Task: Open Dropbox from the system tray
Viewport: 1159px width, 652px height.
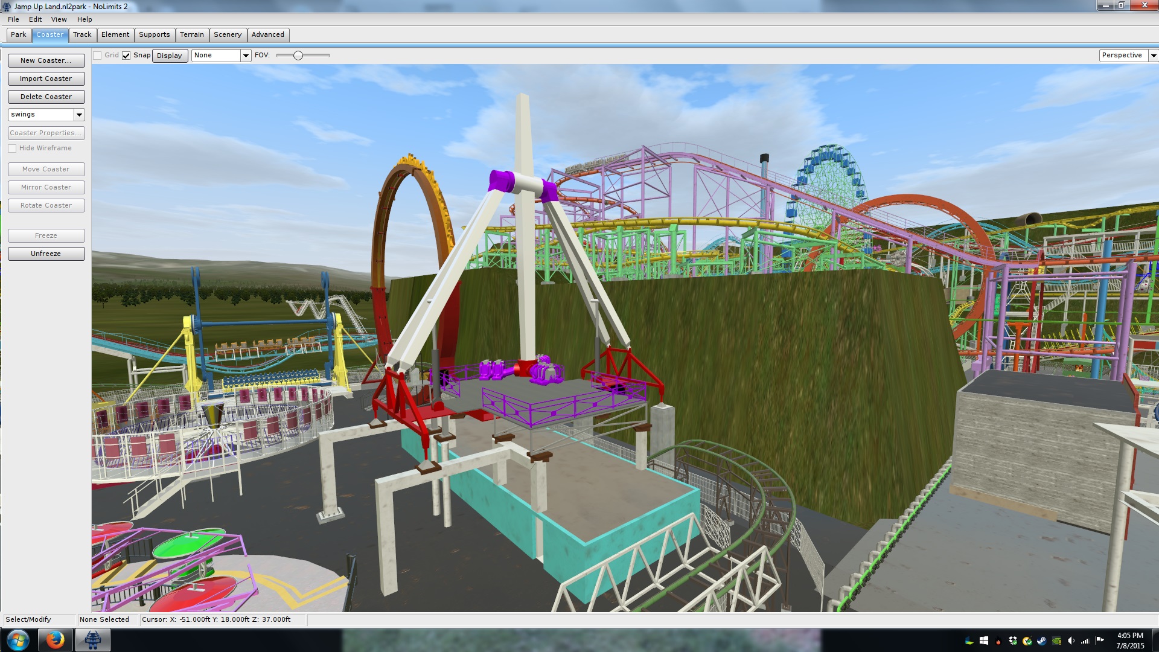Action: click(x=1013, y=641)
